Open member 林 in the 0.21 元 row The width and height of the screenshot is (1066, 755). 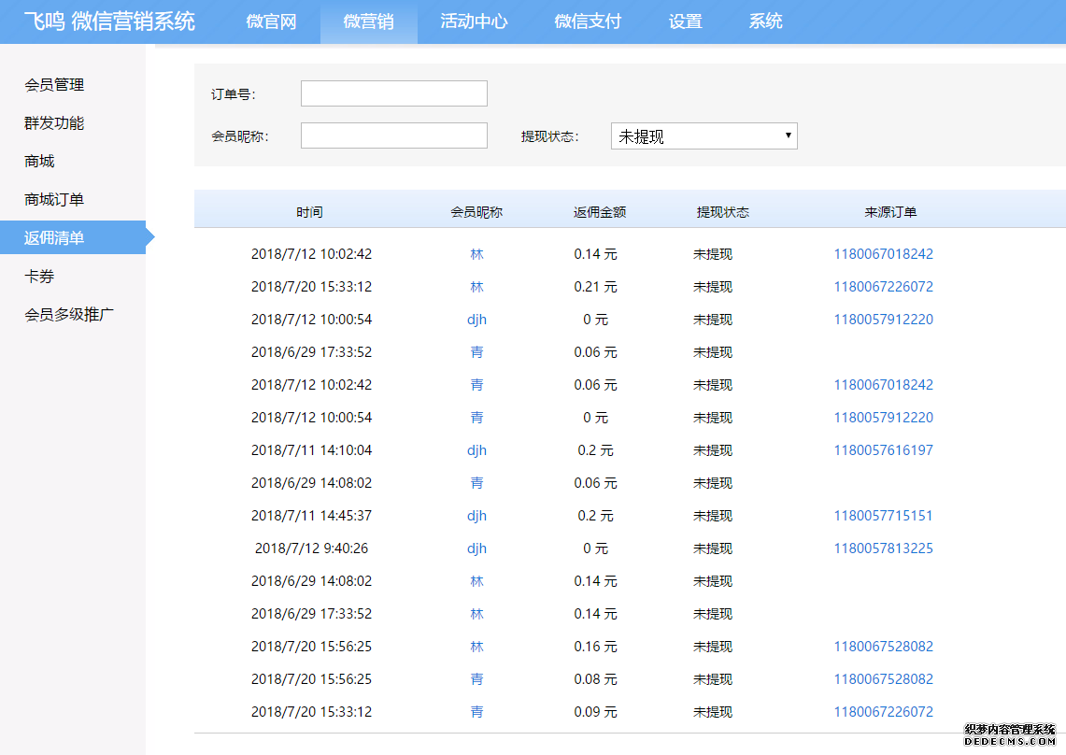(x=476, y=287)
